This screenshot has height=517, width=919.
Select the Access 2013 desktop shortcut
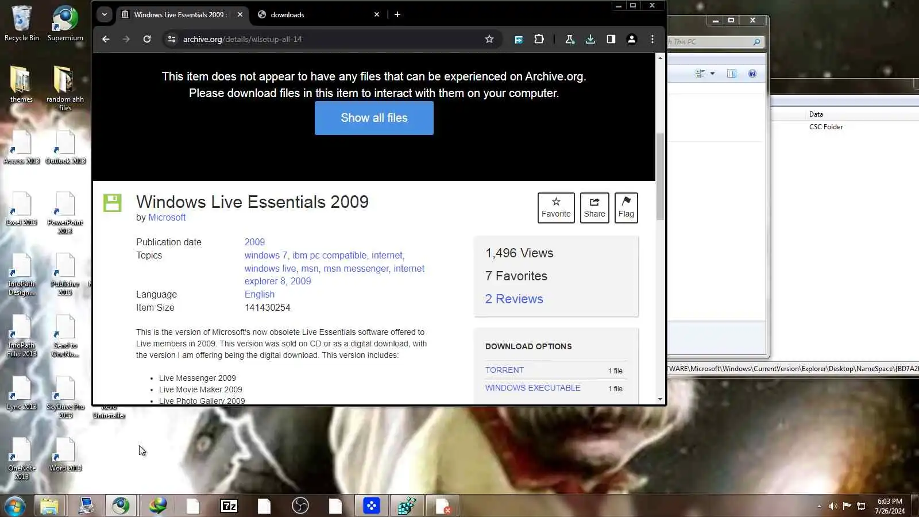click(x=22, y=148)
